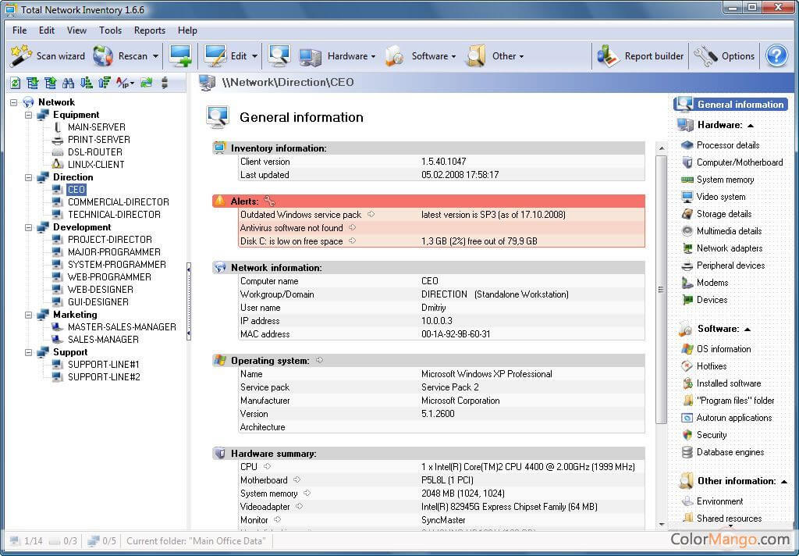Click the binoculars find icon

point(69,83)
